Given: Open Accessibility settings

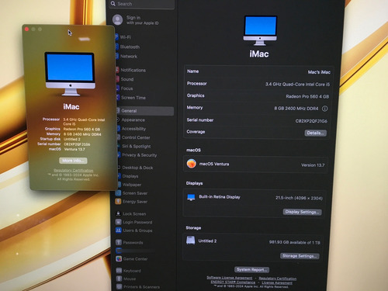Looking at the screenshot, I should [x=133, y=129].
